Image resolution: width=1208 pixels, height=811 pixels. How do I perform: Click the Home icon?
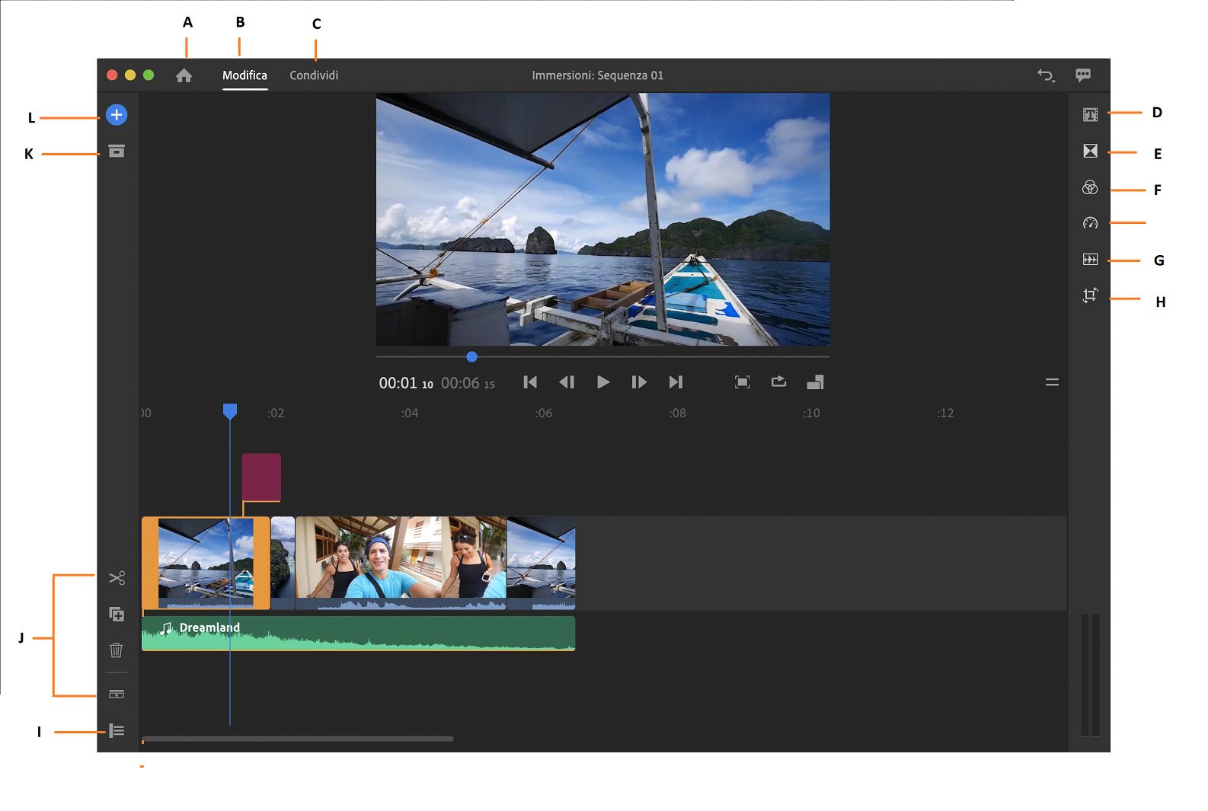(184, 75)
